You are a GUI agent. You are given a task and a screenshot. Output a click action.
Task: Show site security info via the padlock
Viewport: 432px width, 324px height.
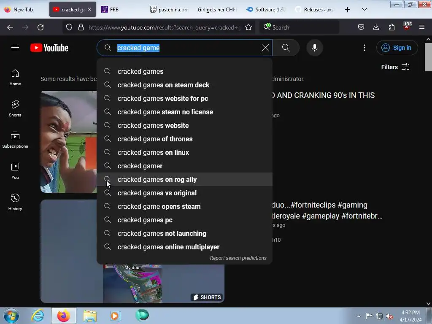click(x=81, y=27)
